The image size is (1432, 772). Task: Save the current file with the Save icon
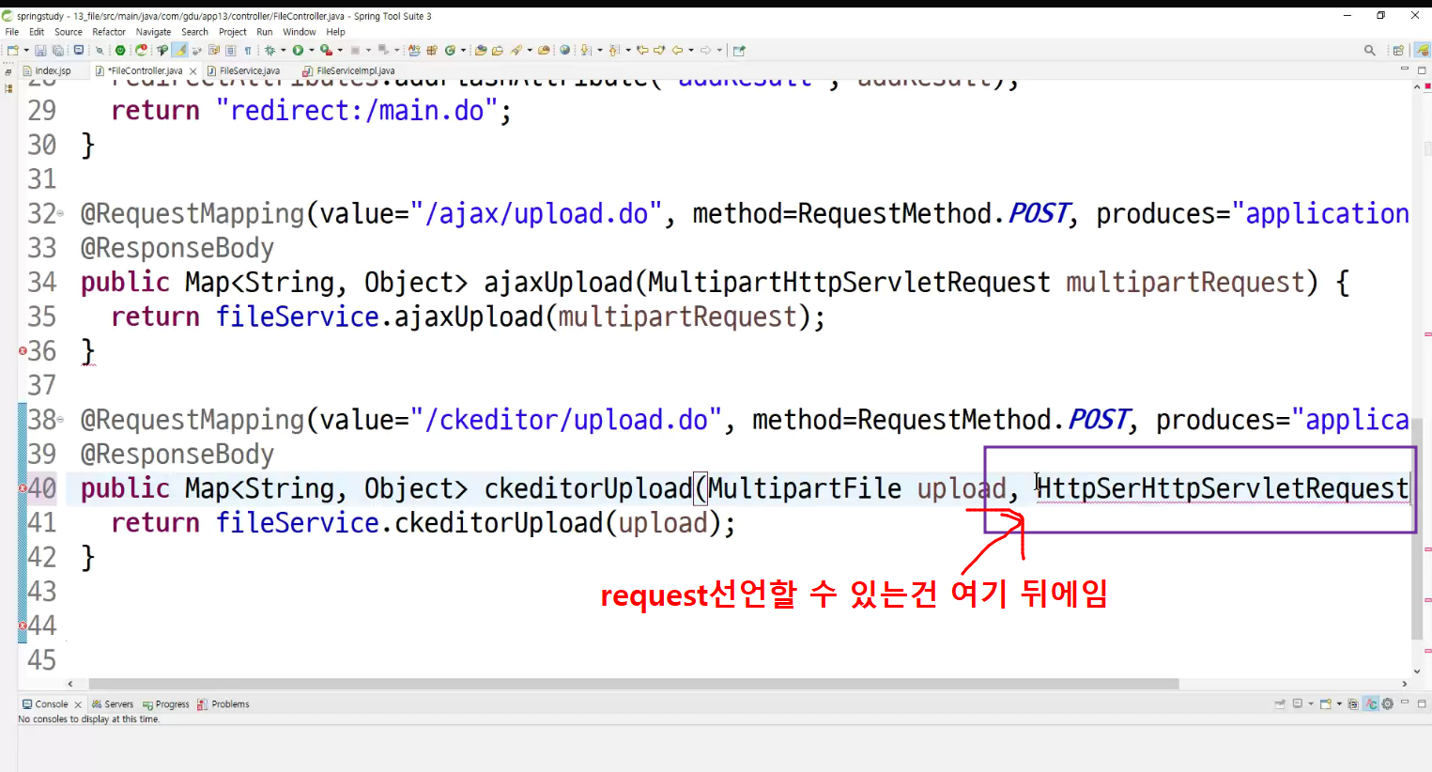40,51
